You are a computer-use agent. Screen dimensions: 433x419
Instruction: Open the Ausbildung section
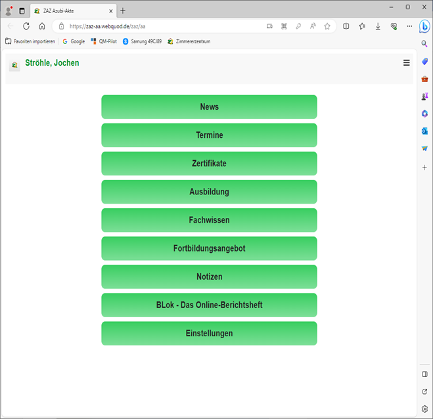(209, 192)
